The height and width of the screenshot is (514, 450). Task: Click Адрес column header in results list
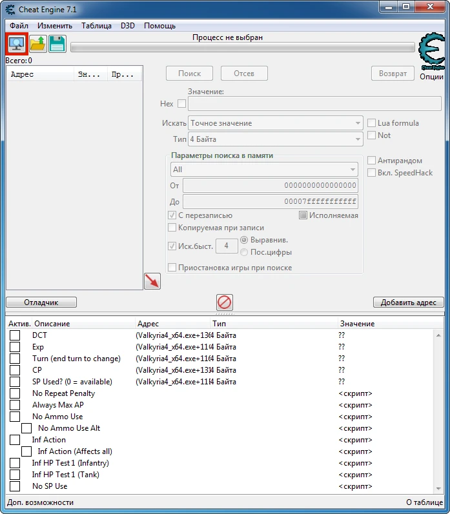click(x=41, y=74)
